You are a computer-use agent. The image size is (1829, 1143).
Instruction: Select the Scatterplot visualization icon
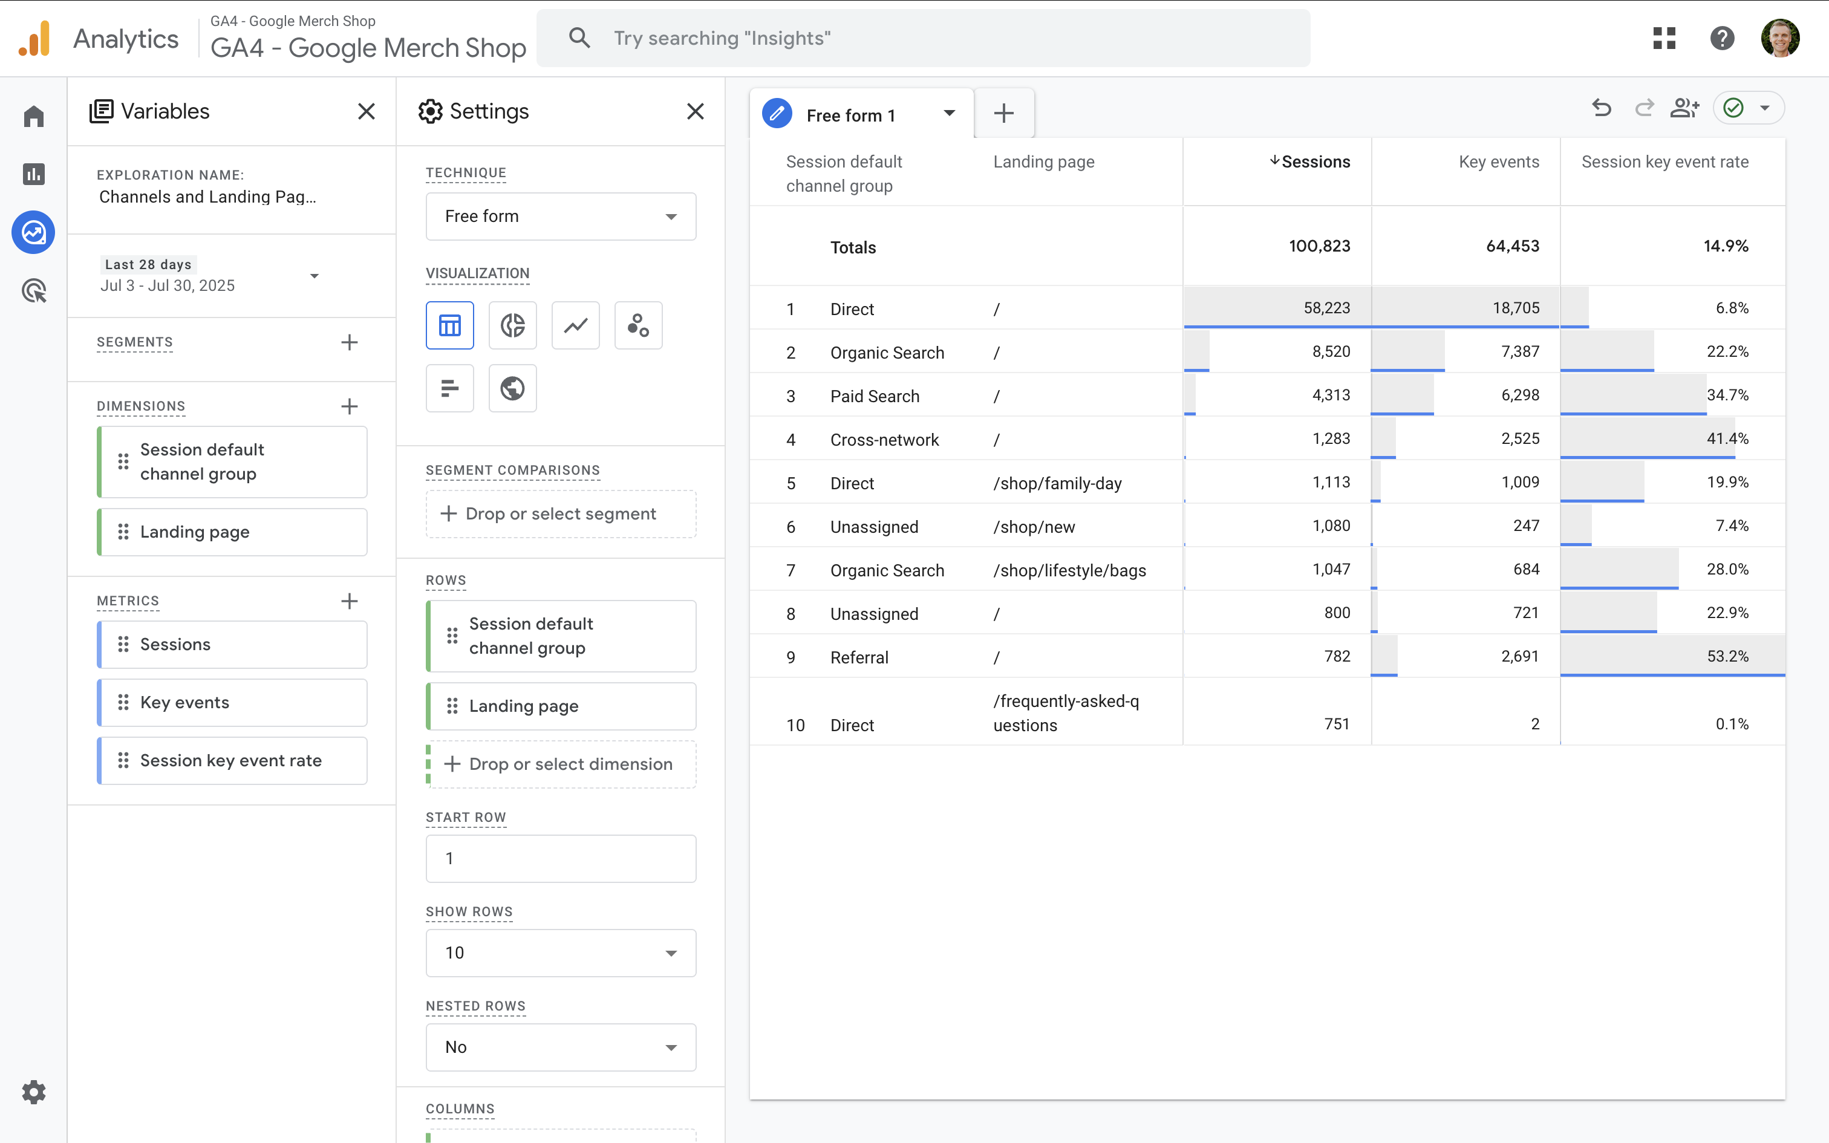point(639,325)
